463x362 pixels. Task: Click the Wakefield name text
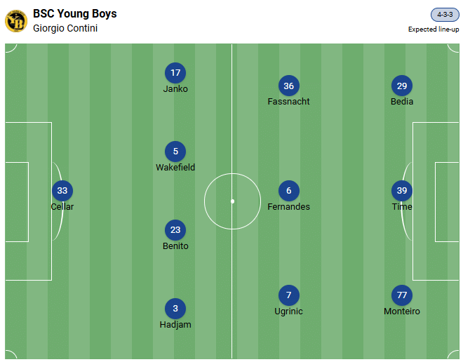pyautogui.click(x=175, y=168)
